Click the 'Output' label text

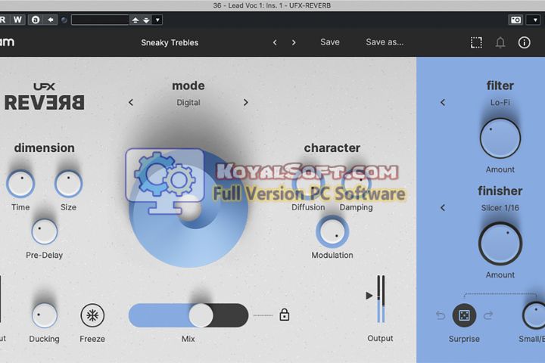pyautogui.click(x=380, y=338)
